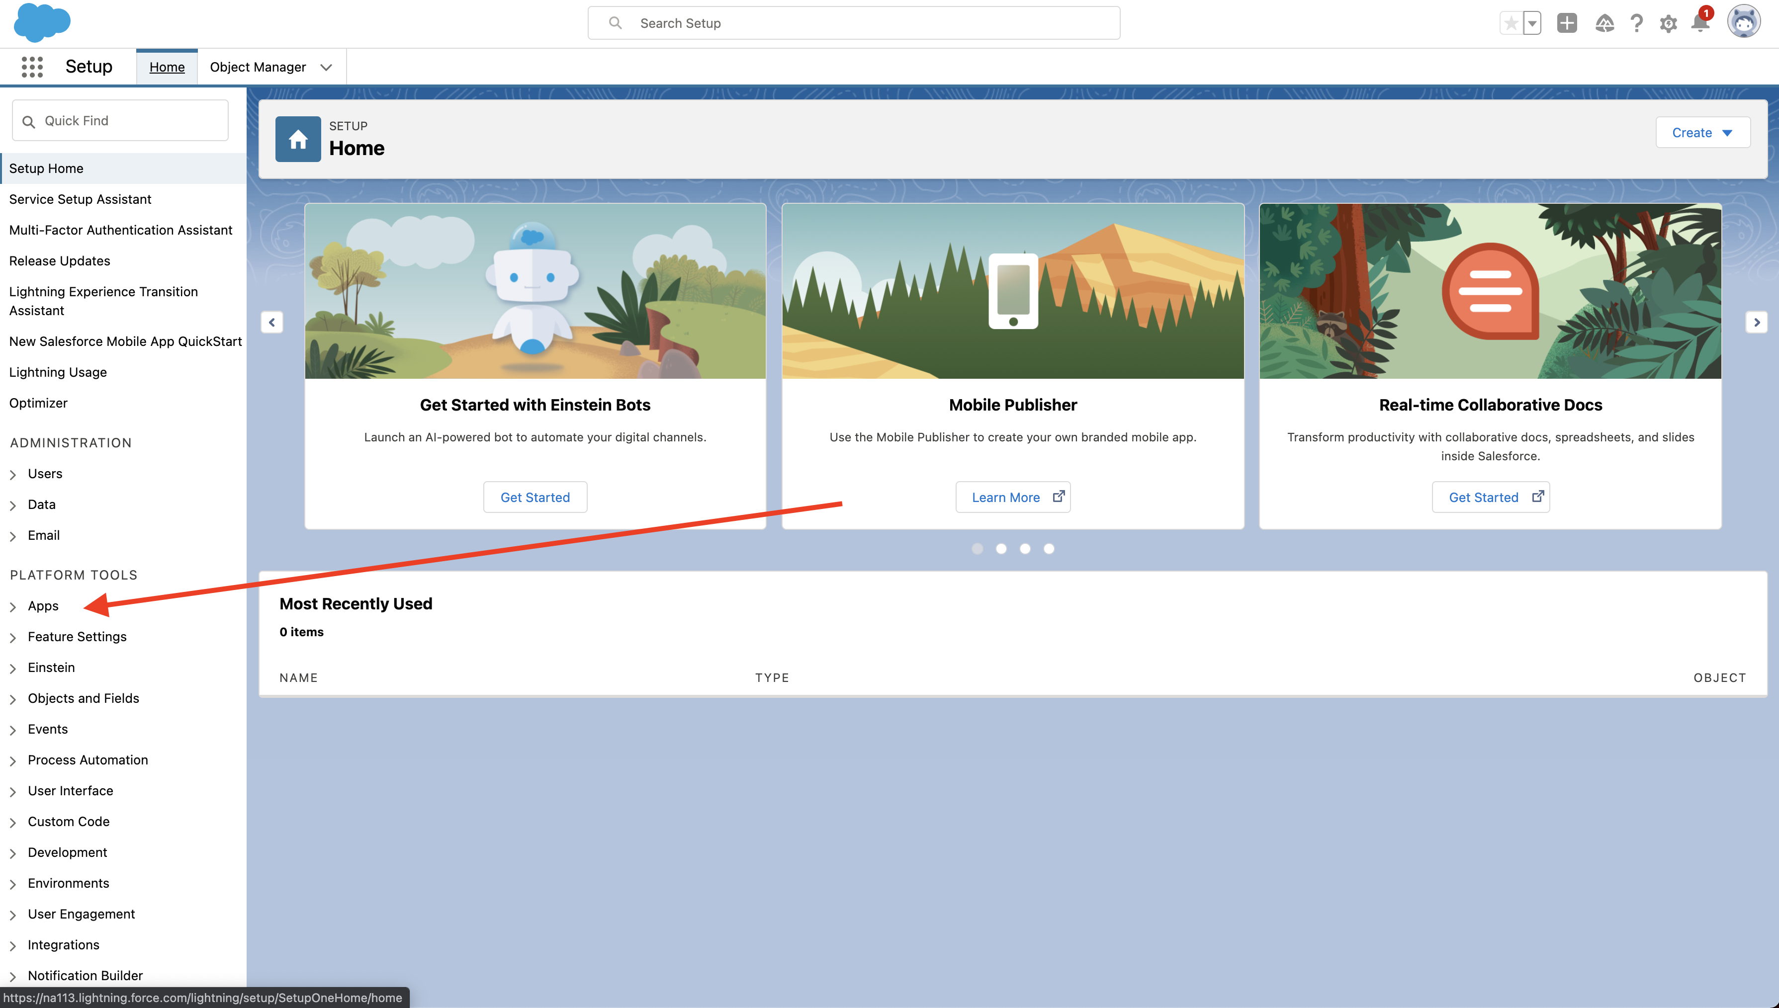Viewport: 1779px width, 1008px height.
Task: Open the Help question mark icon
Action: 1636,23
